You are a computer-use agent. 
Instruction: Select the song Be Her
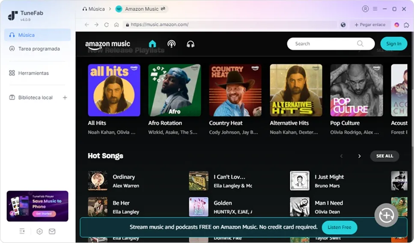pos(121,203)
